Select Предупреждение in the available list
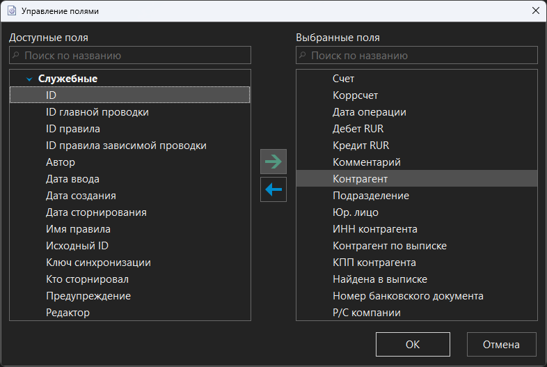This screenshot has height=367, width=547. point(88,296)
